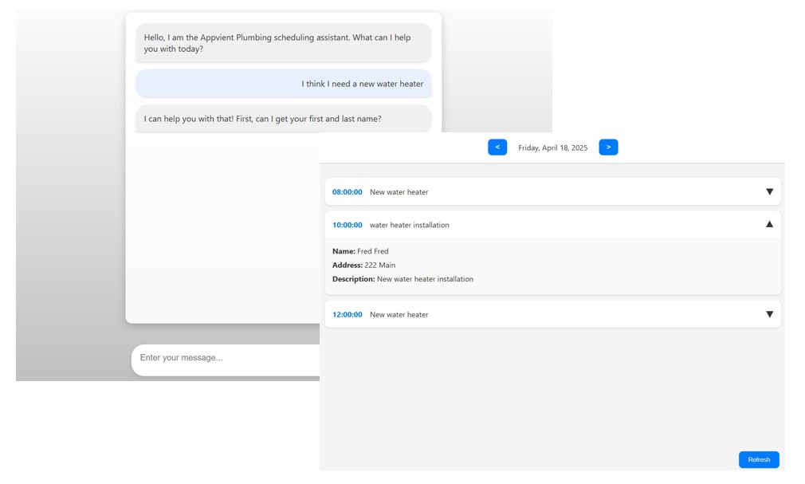
Task: Click inside the Enter your message field
Action: point(223,360)
